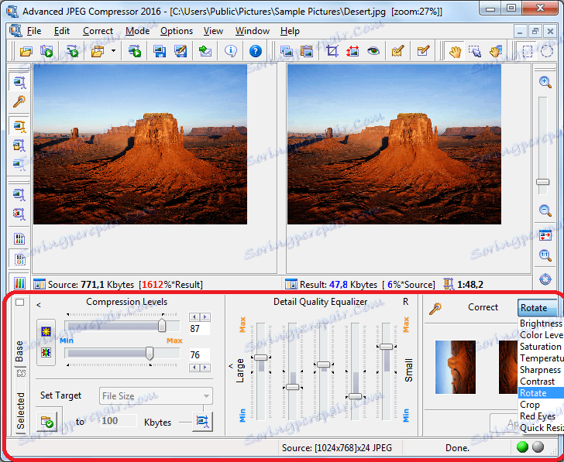Open the Correct menu
The width and height of the screenshot is (564, 462).
(x=98, y=31)
